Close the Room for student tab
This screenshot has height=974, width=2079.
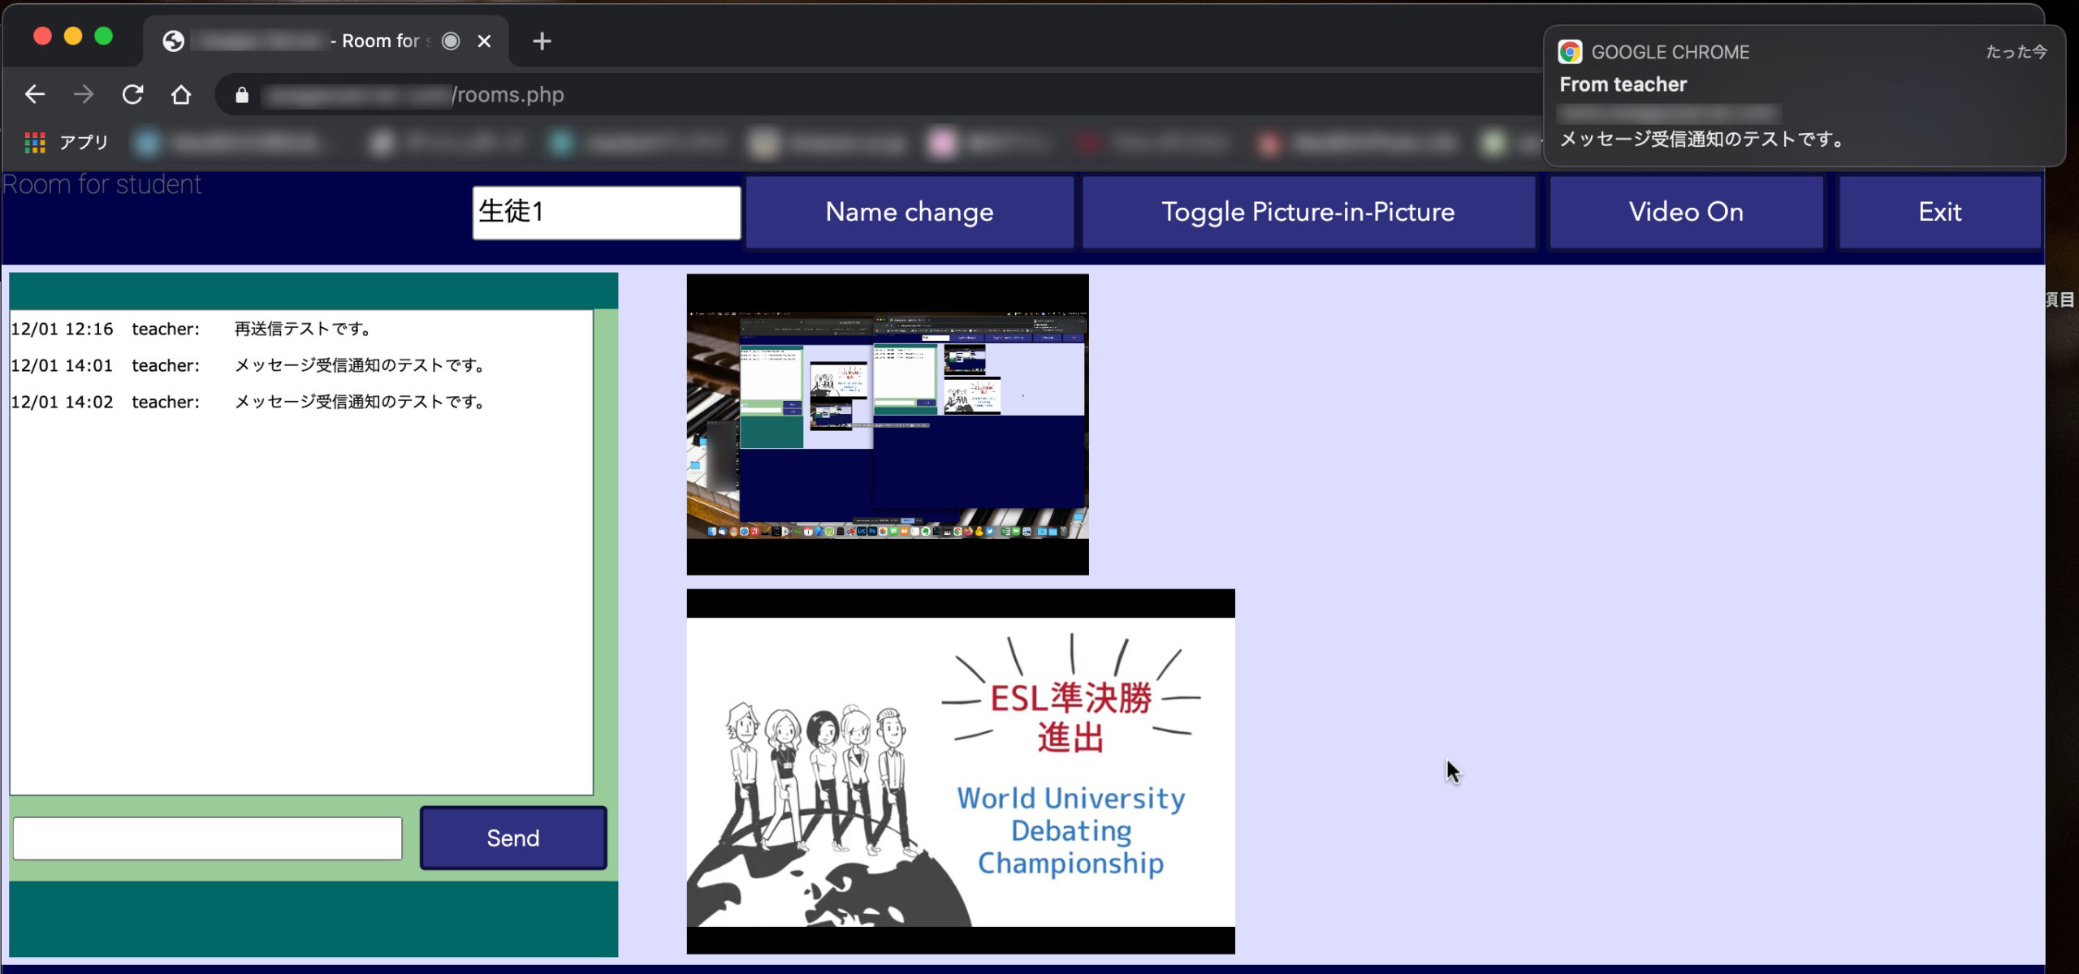[484, 41]
